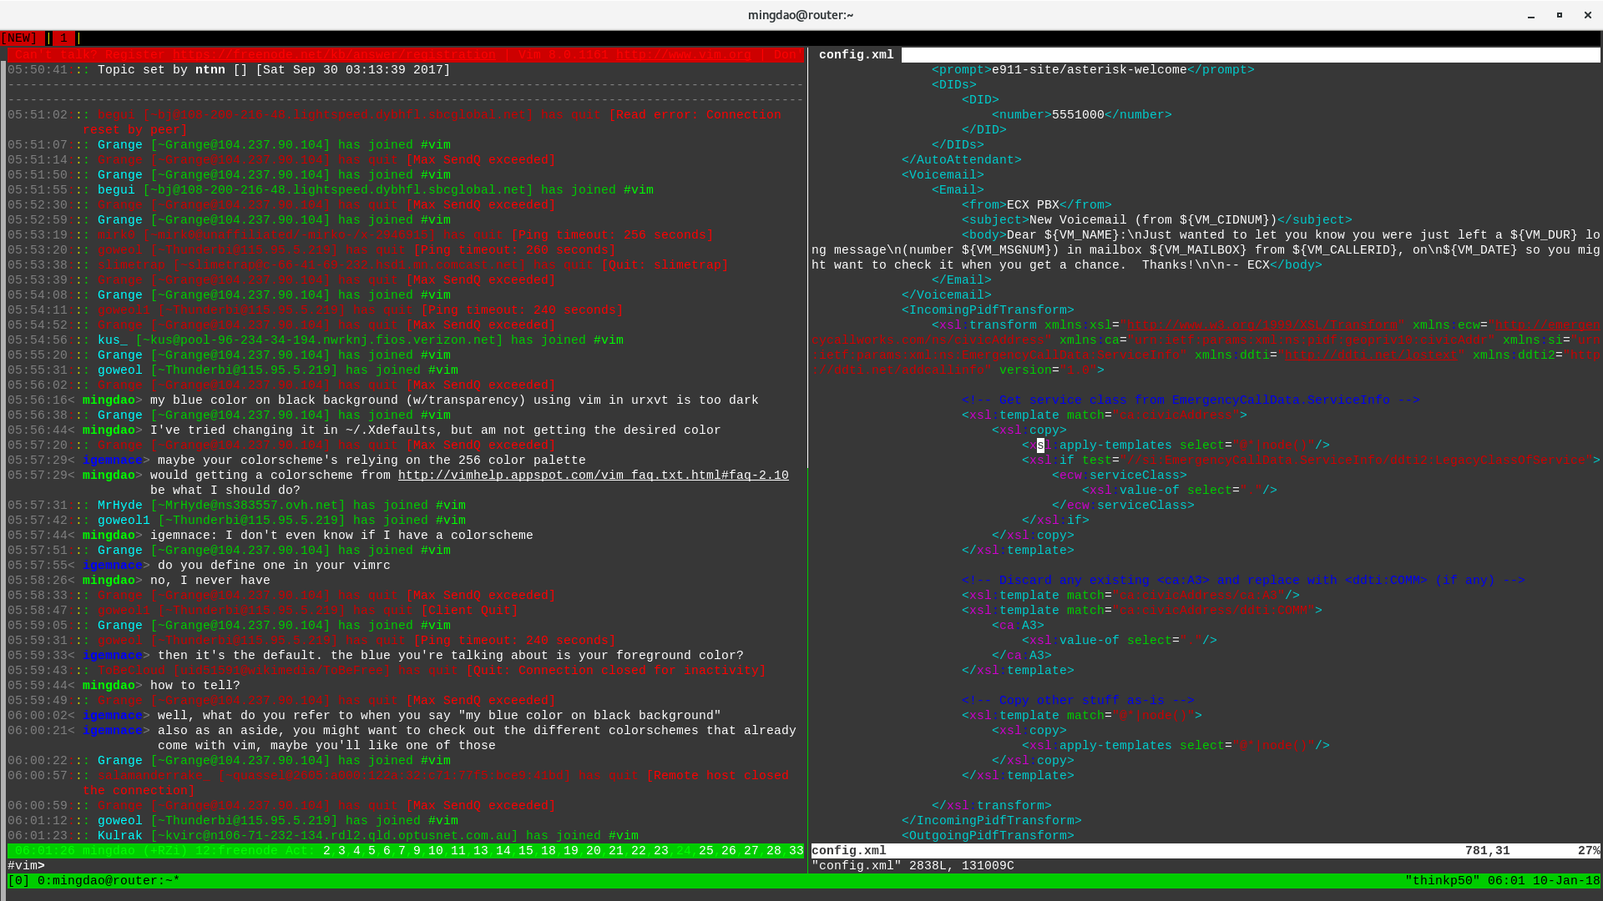Click the tmux window entry 0:mingdao@router:~*
The width and height of the screenshot is (1603, 901).
pos(109,881)
